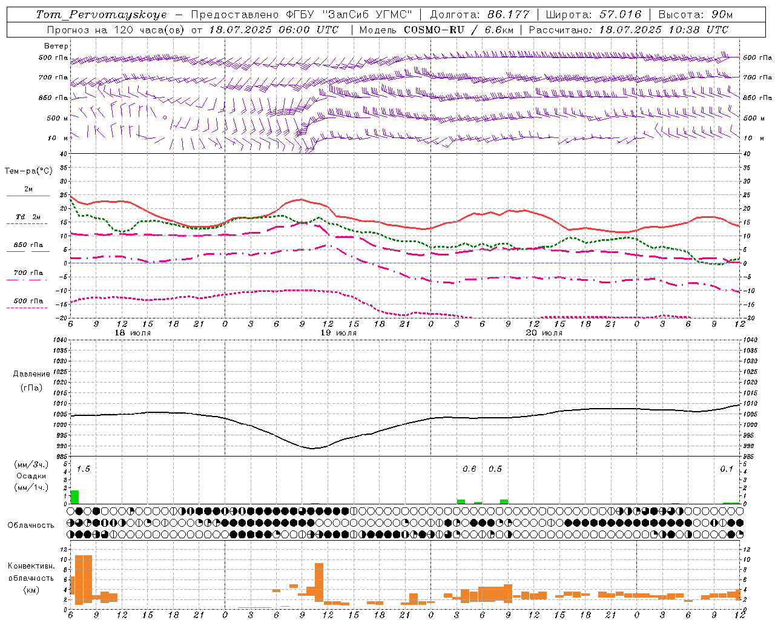Click the Давление pressure panel label
Image resolution: width=775 pixels, height=620 pixels.
coord(31,374)
